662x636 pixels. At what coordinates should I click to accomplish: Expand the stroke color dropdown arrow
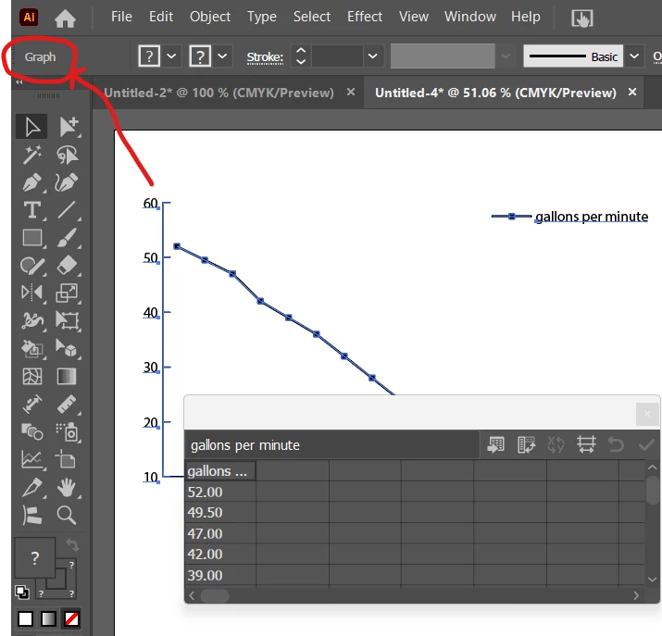tap(222, 56)
